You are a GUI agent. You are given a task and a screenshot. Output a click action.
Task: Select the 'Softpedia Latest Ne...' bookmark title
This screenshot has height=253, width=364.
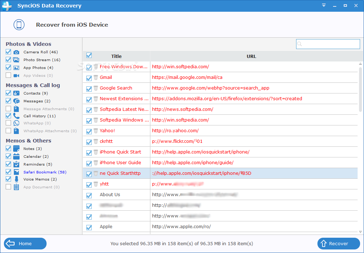tap(124, 109)
